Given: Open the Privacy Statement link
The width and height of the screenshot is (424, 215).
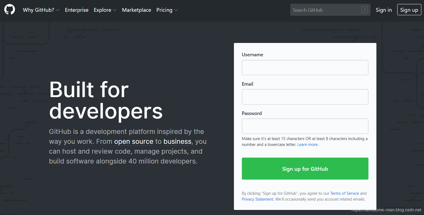Looking at the screenshot, I should [x=258, y=199].
